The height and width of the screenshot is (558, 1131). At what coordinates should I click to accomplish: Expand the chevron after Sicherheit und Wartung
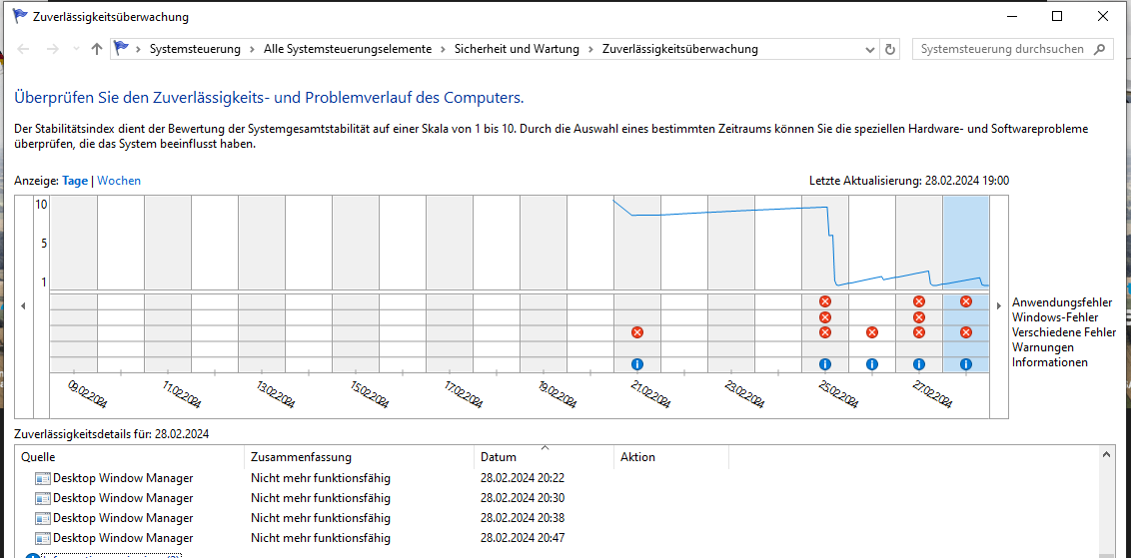590,49
